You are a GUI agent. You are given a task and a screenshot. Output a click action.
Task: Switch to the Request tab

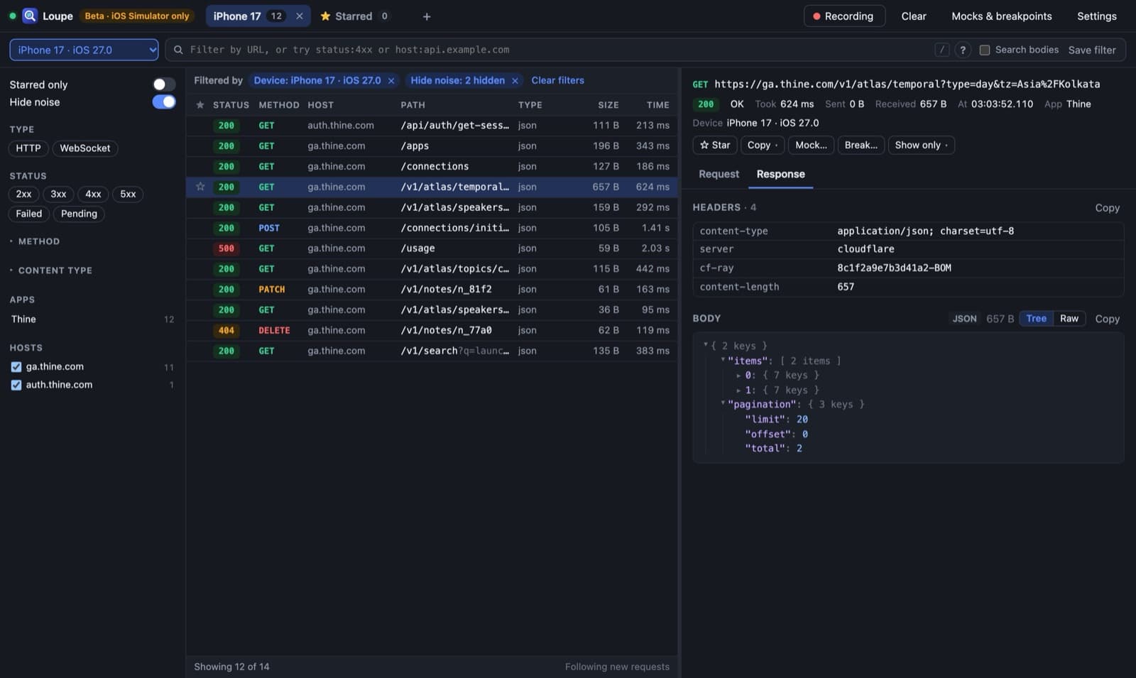point(719,174)
